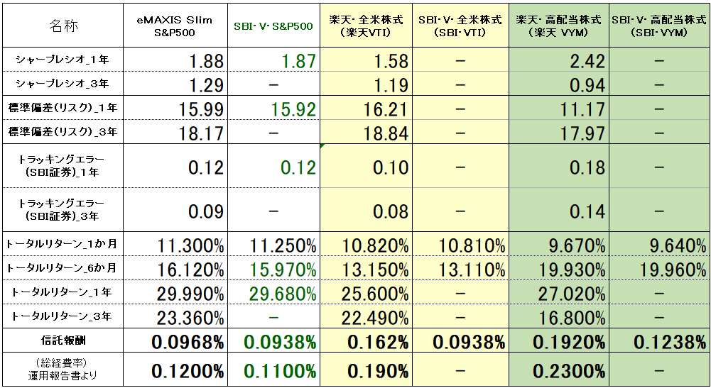Click the 楽天・高配当株式 (楽天 VYM) header
711x388 pixels.
558,26
